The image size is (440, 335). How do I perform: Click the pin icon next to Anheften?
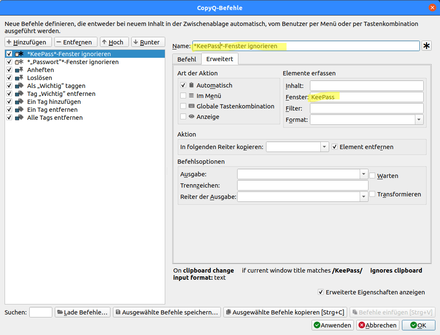(20, 70)
